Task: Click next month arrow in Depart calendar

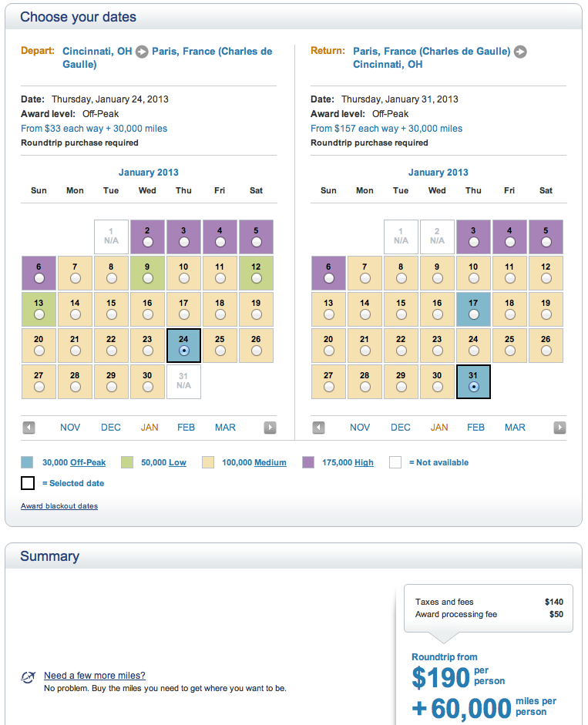Action: coord(270,428)
